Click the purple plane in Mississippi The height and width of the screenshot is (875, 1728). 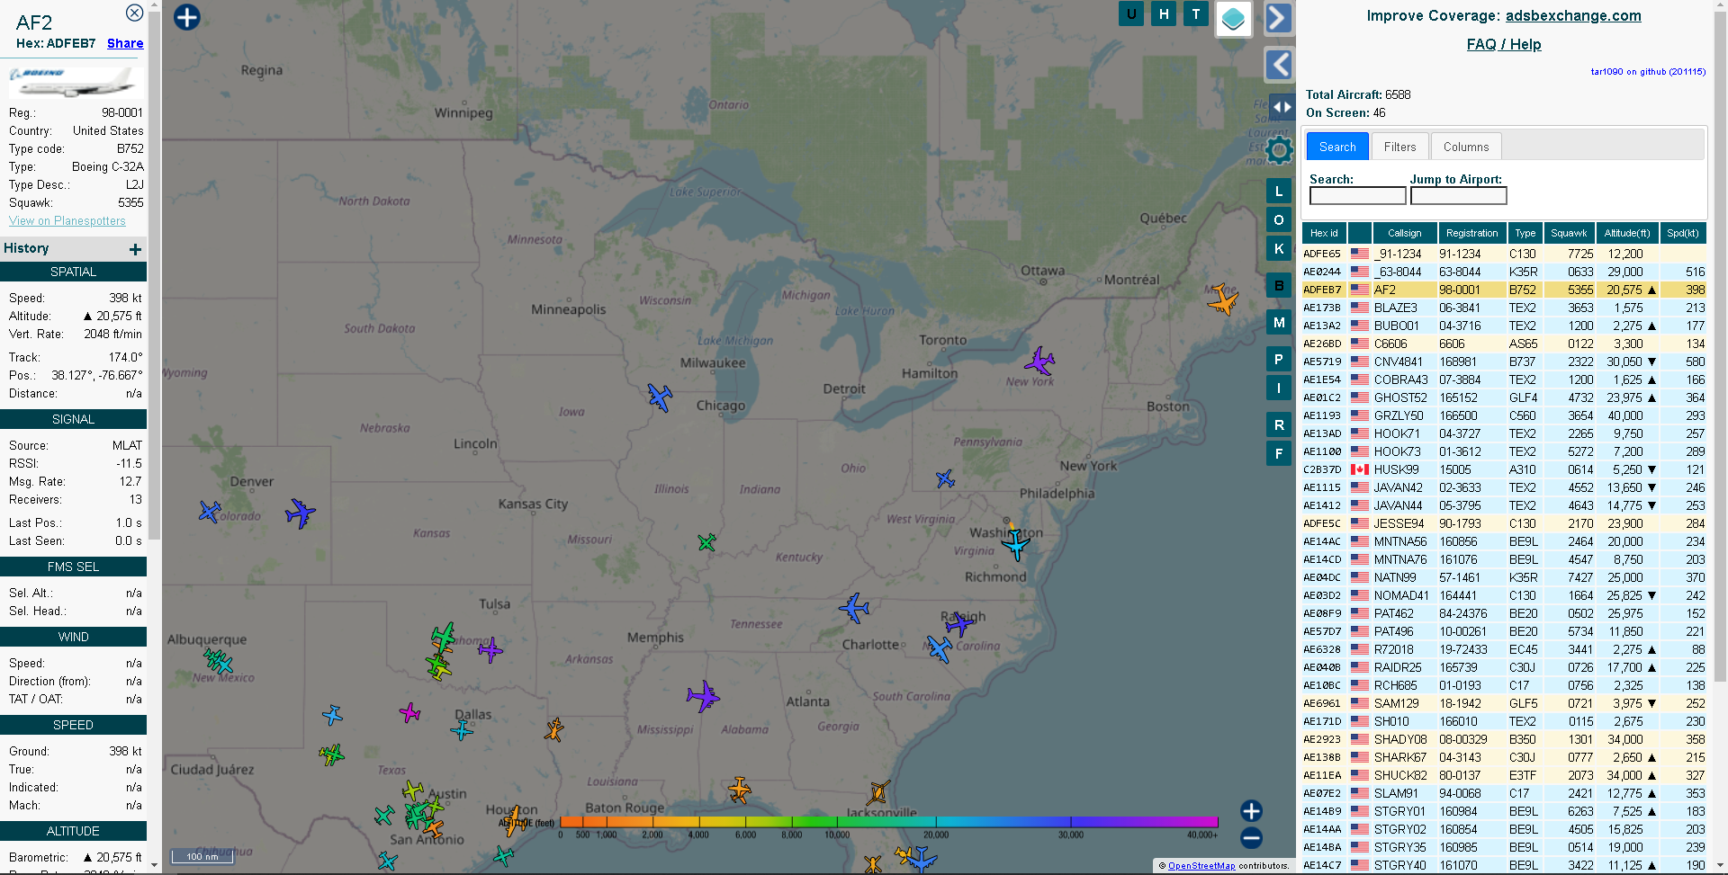click(702, 696)
